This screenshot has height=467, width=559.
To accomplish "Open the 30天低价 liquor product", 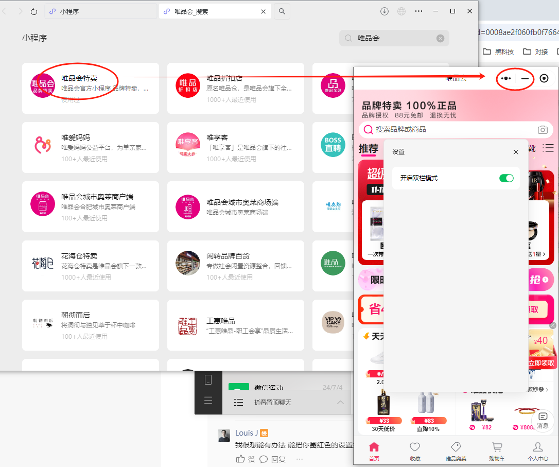I will coord(383,411).
